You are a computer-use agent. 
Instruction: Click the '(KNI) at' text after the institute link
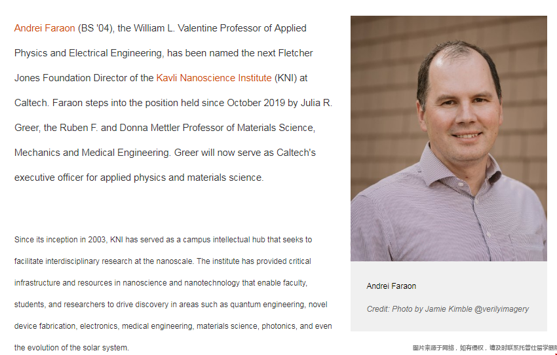pos(291,78)
